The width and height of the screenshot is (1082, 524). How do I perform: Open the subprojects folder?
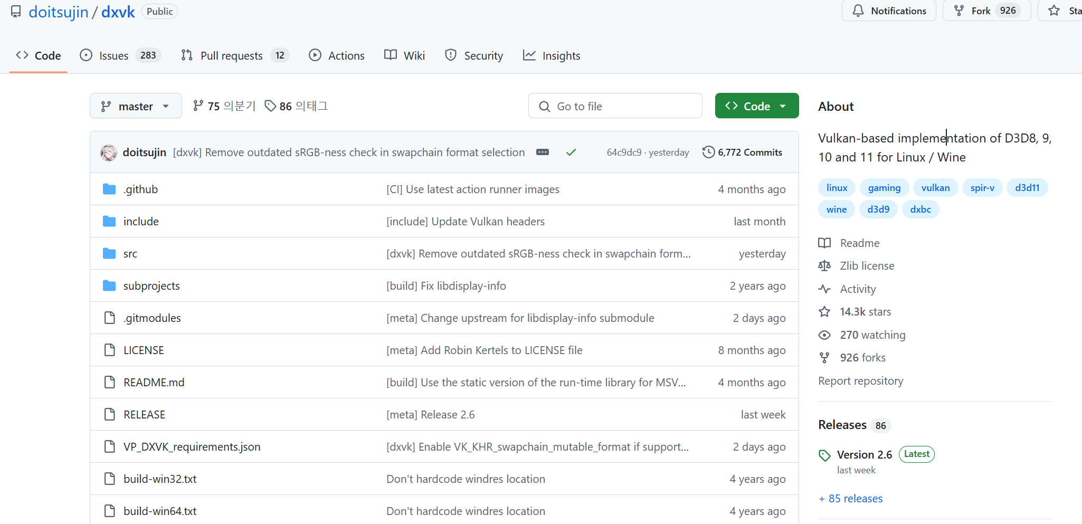click(x=151, y=286)
